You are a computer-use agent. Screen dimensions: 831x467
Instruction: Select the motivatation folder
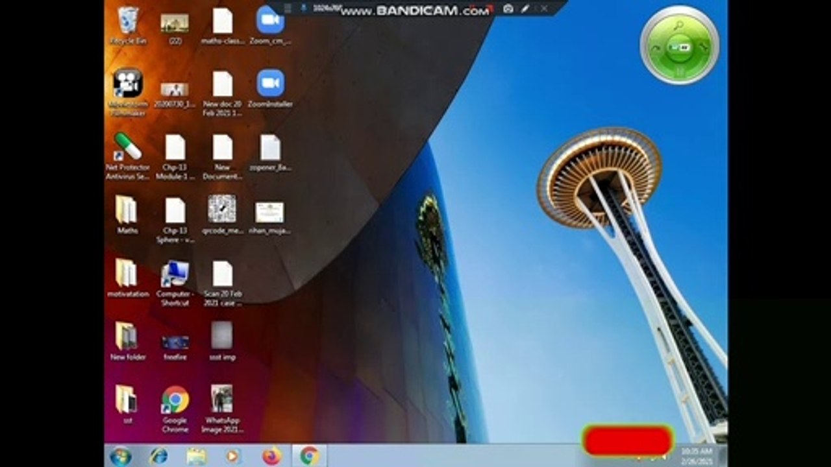128,278
